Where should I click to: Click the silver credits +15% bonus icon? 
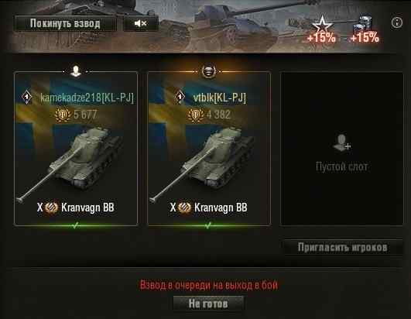pos(365,29)
